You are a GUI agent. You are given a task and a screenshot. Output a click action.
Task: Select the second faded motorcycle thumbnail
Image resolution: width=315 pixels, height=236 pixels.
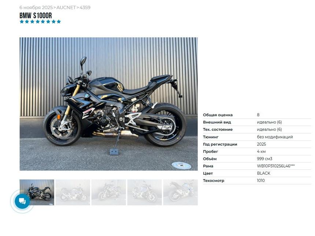tap(73, 192)
